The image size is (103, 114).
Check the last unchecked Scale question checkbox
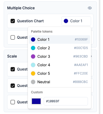tap(13, 102)
